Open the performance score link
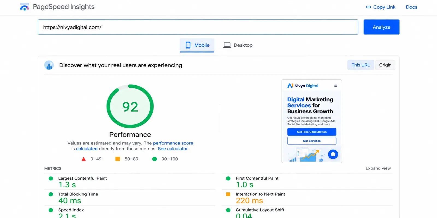437x218 pixels. coord(173,143)
